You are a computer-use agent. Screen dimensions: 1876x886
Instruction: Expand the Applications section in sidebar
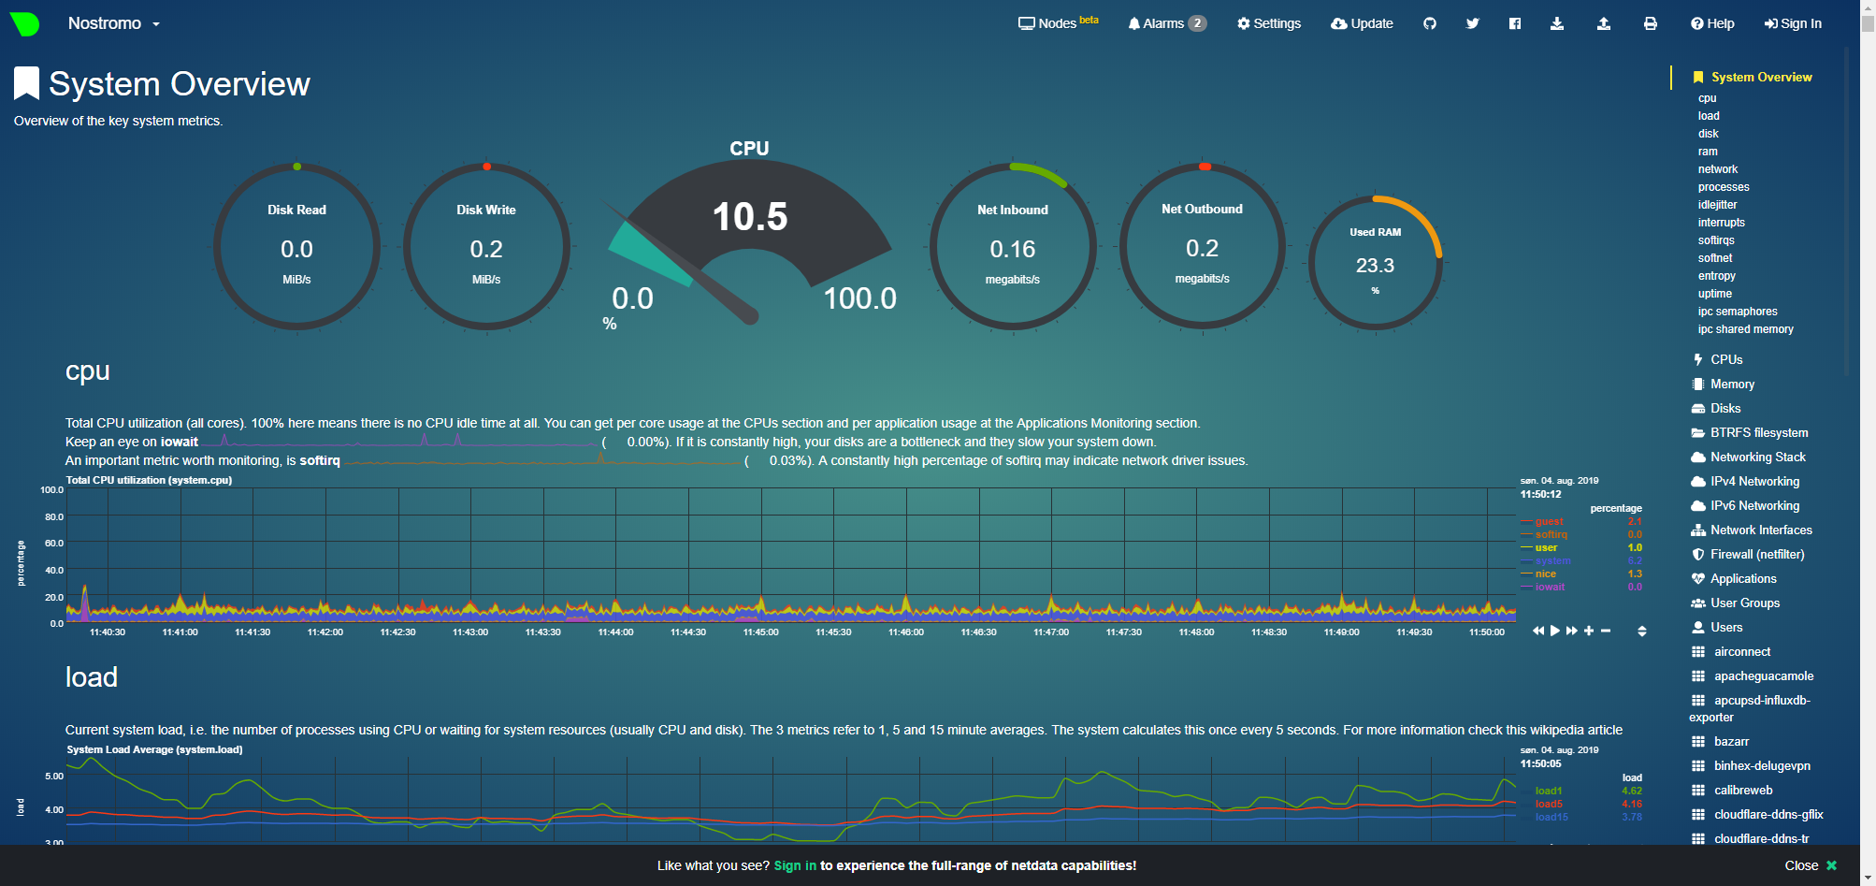click(x=1742, y=579)
